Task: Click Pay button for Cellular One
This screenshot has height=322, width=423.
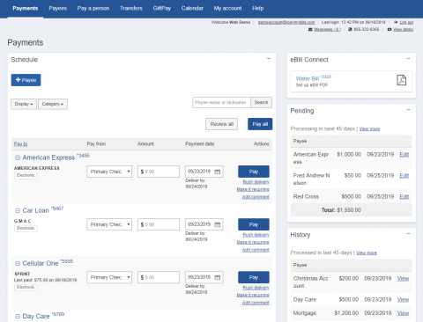Action: (x=254, y=277)
